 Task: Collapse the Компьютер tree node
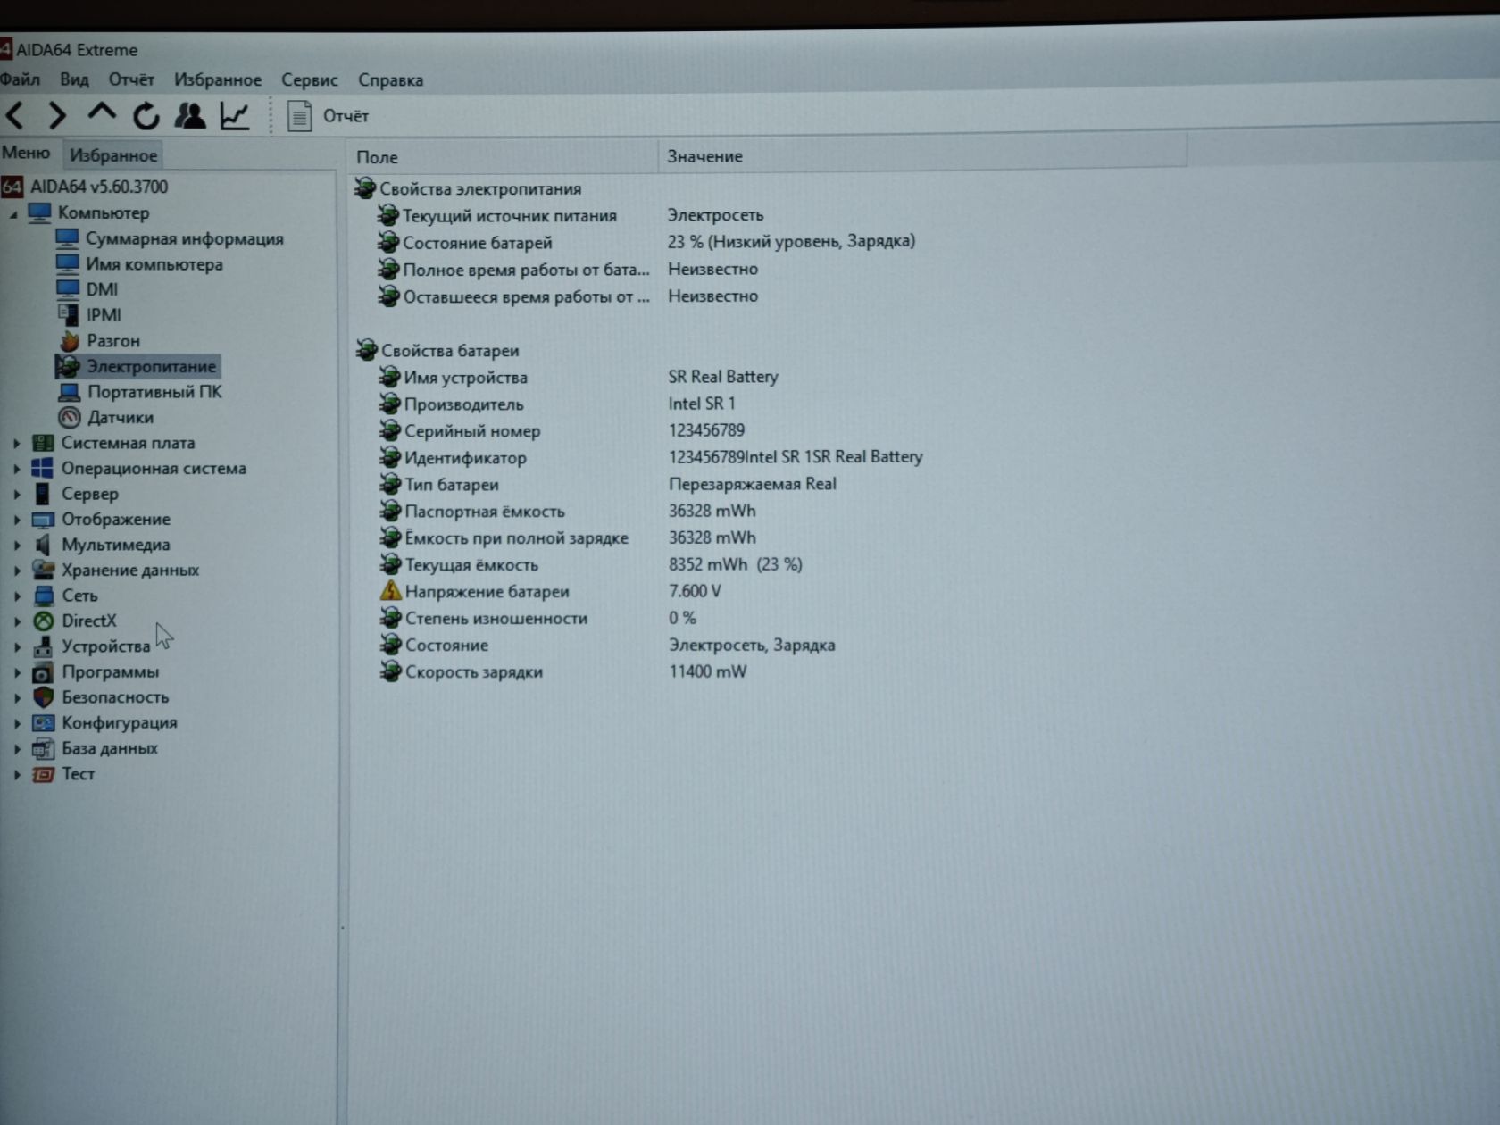(x=13, y=214)
